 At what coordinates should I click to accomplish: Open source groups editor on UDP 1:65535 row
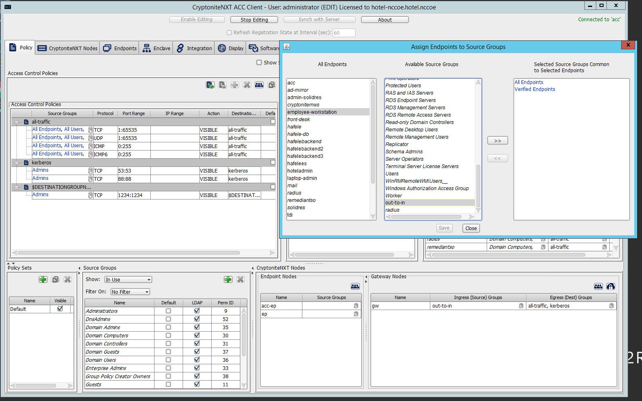click(x=90, y=138)
